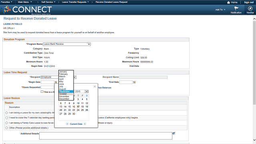Open the Recipient Employee dropdown
The width and height of the screenshot is (256, 144).
click(x=58, y=77)
